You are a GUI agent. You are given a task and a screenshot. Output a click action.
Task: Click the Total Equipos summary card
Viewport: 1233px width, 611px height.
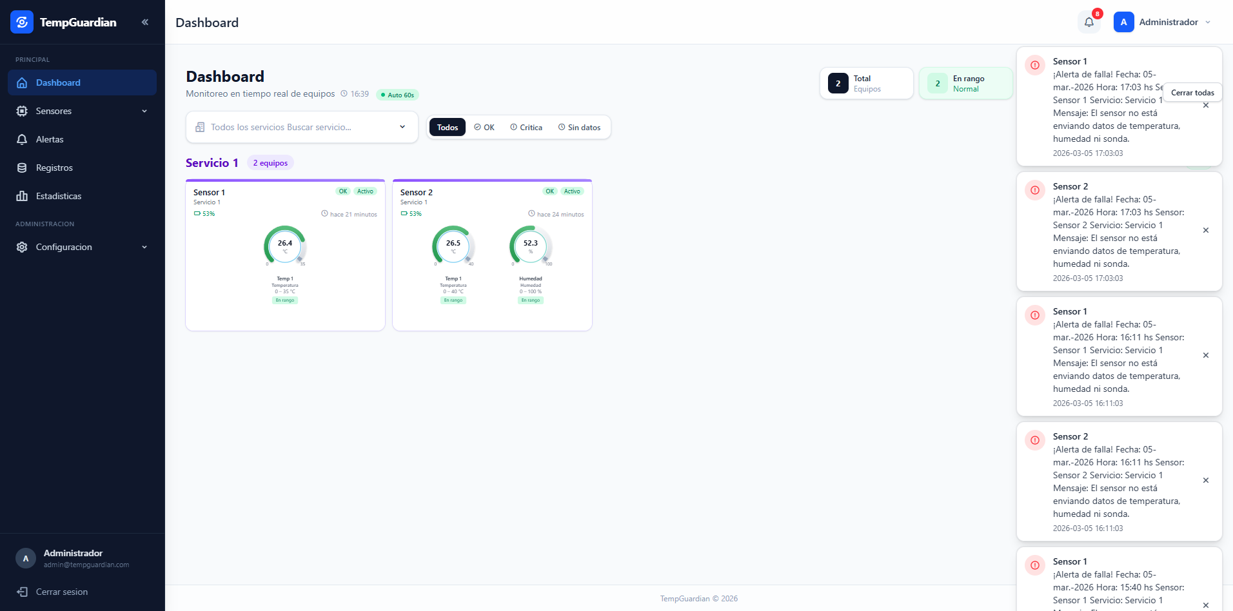coord(867,83)
